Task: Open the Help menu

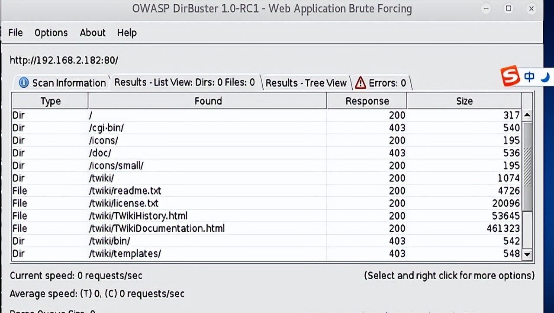Action: click(127, 33)
